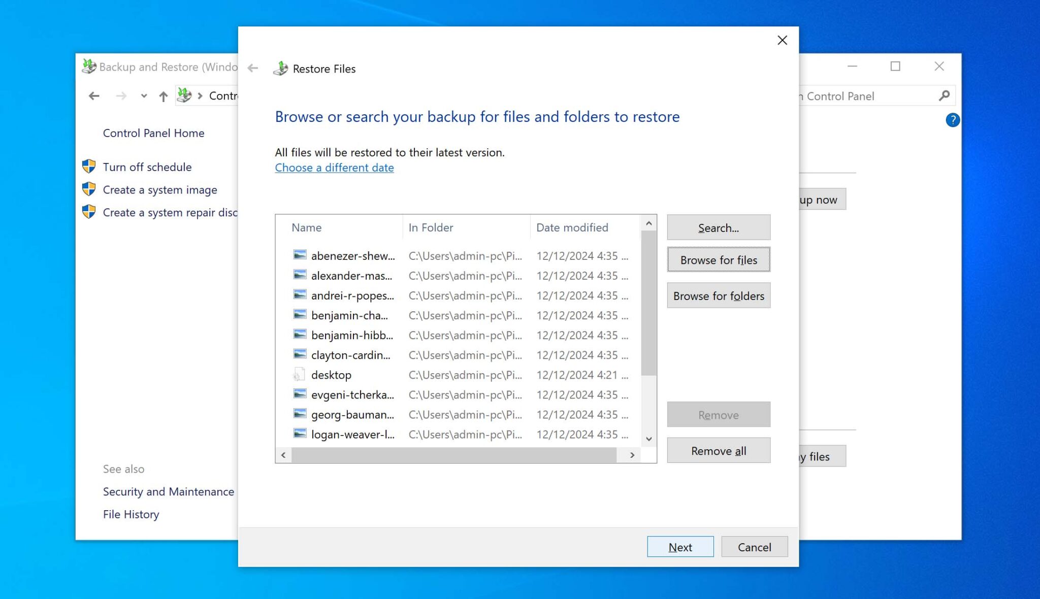Click the back arrow in the Restore Files dialog
The image size is (1040, 599).
252,68
